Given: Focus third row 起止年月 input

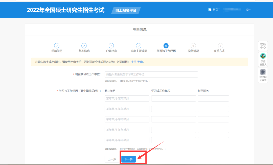Looking at the screenshot, I should [x=127, y=119].
